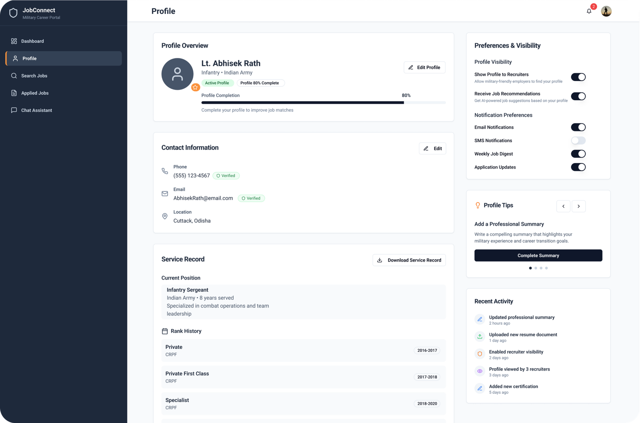Turn off Weekly Job Digest toggle
This screenshot has height=423, width=640.
tap(578, 154)
